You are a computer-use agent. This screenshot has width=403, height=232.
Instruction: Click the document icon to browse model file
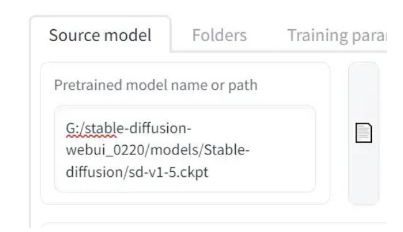[x=363, y=133]
